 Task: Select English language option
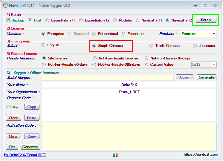pos(43,45)
